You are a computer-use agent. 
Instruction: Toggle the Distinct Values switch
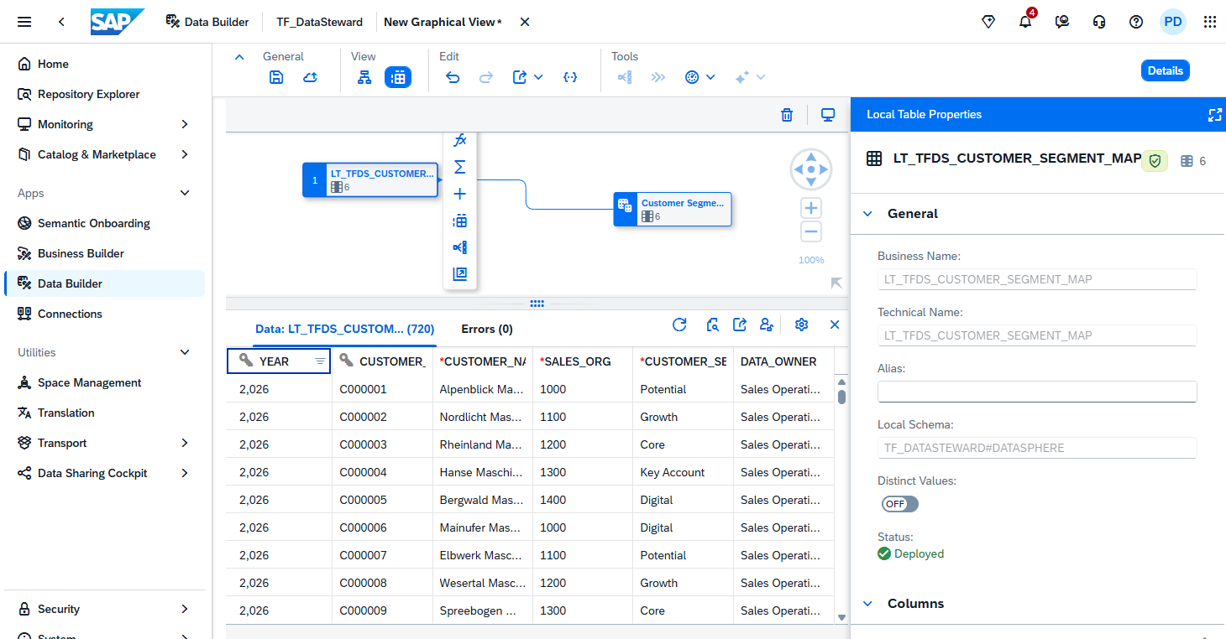pos(900,504)
